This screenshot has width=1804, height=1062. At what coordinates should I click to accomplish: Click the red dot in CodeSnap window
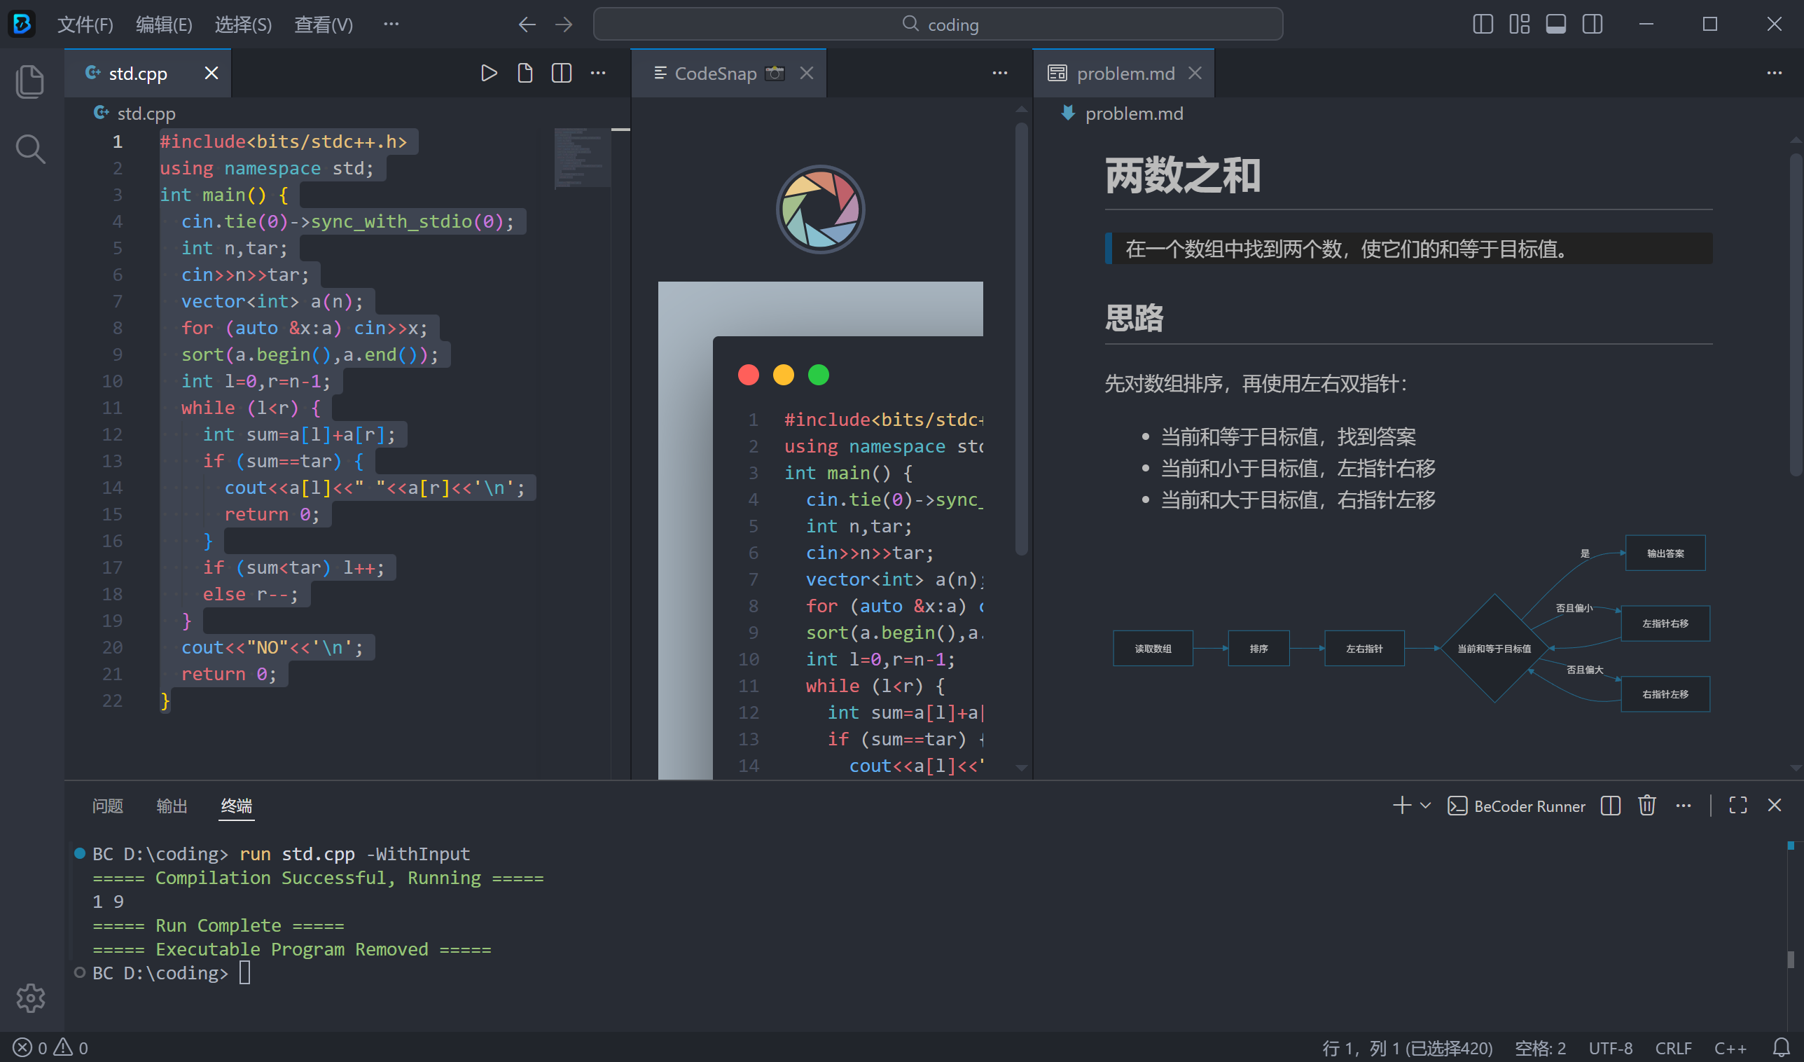[749, 375]
